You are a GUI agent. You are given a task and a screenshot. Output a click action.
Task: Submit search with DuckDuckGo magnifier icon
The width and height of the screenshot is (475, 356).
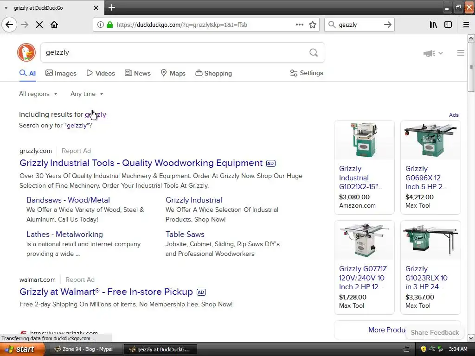click(x=314, y=53)
